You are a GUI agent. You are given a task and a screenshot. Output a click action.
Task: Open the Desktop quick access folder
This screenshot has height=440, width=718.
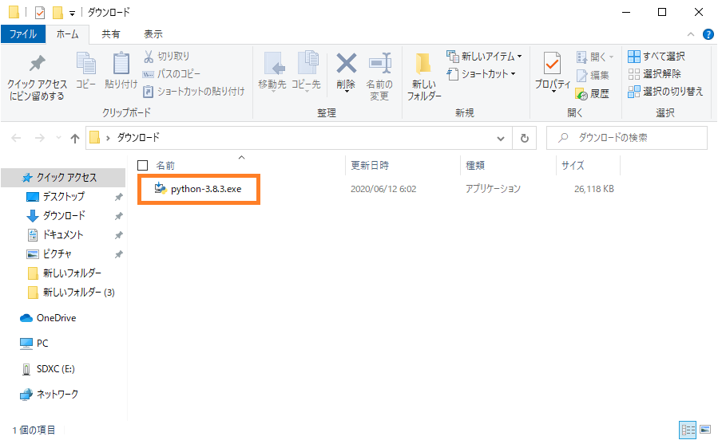pos(63,196)
